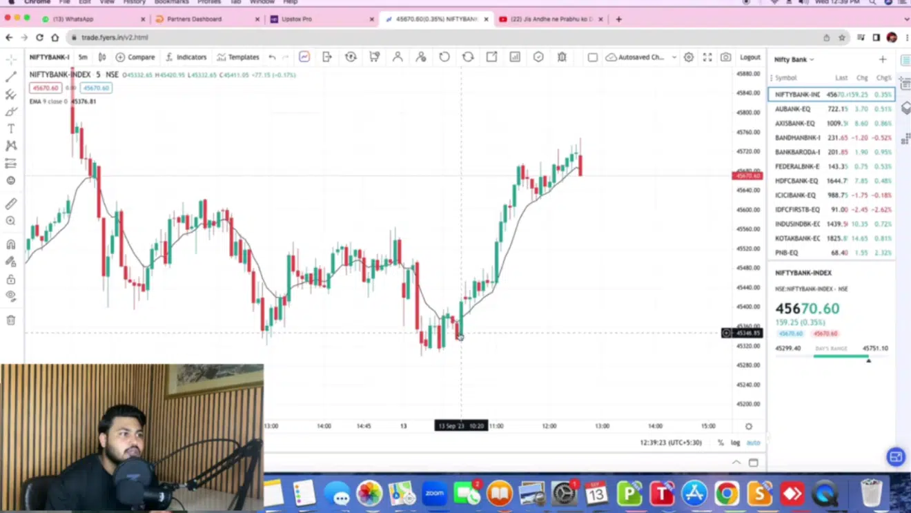
Task: Redo the last chart action
Action: pos(285,57)
